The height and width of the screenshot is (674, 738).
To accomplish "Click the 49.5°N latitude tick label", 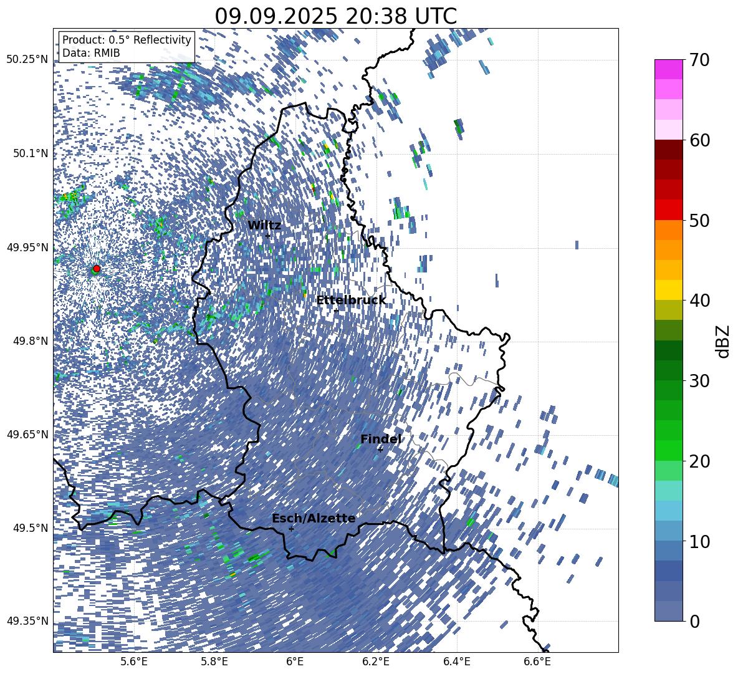I will click(x=31, y=528).
